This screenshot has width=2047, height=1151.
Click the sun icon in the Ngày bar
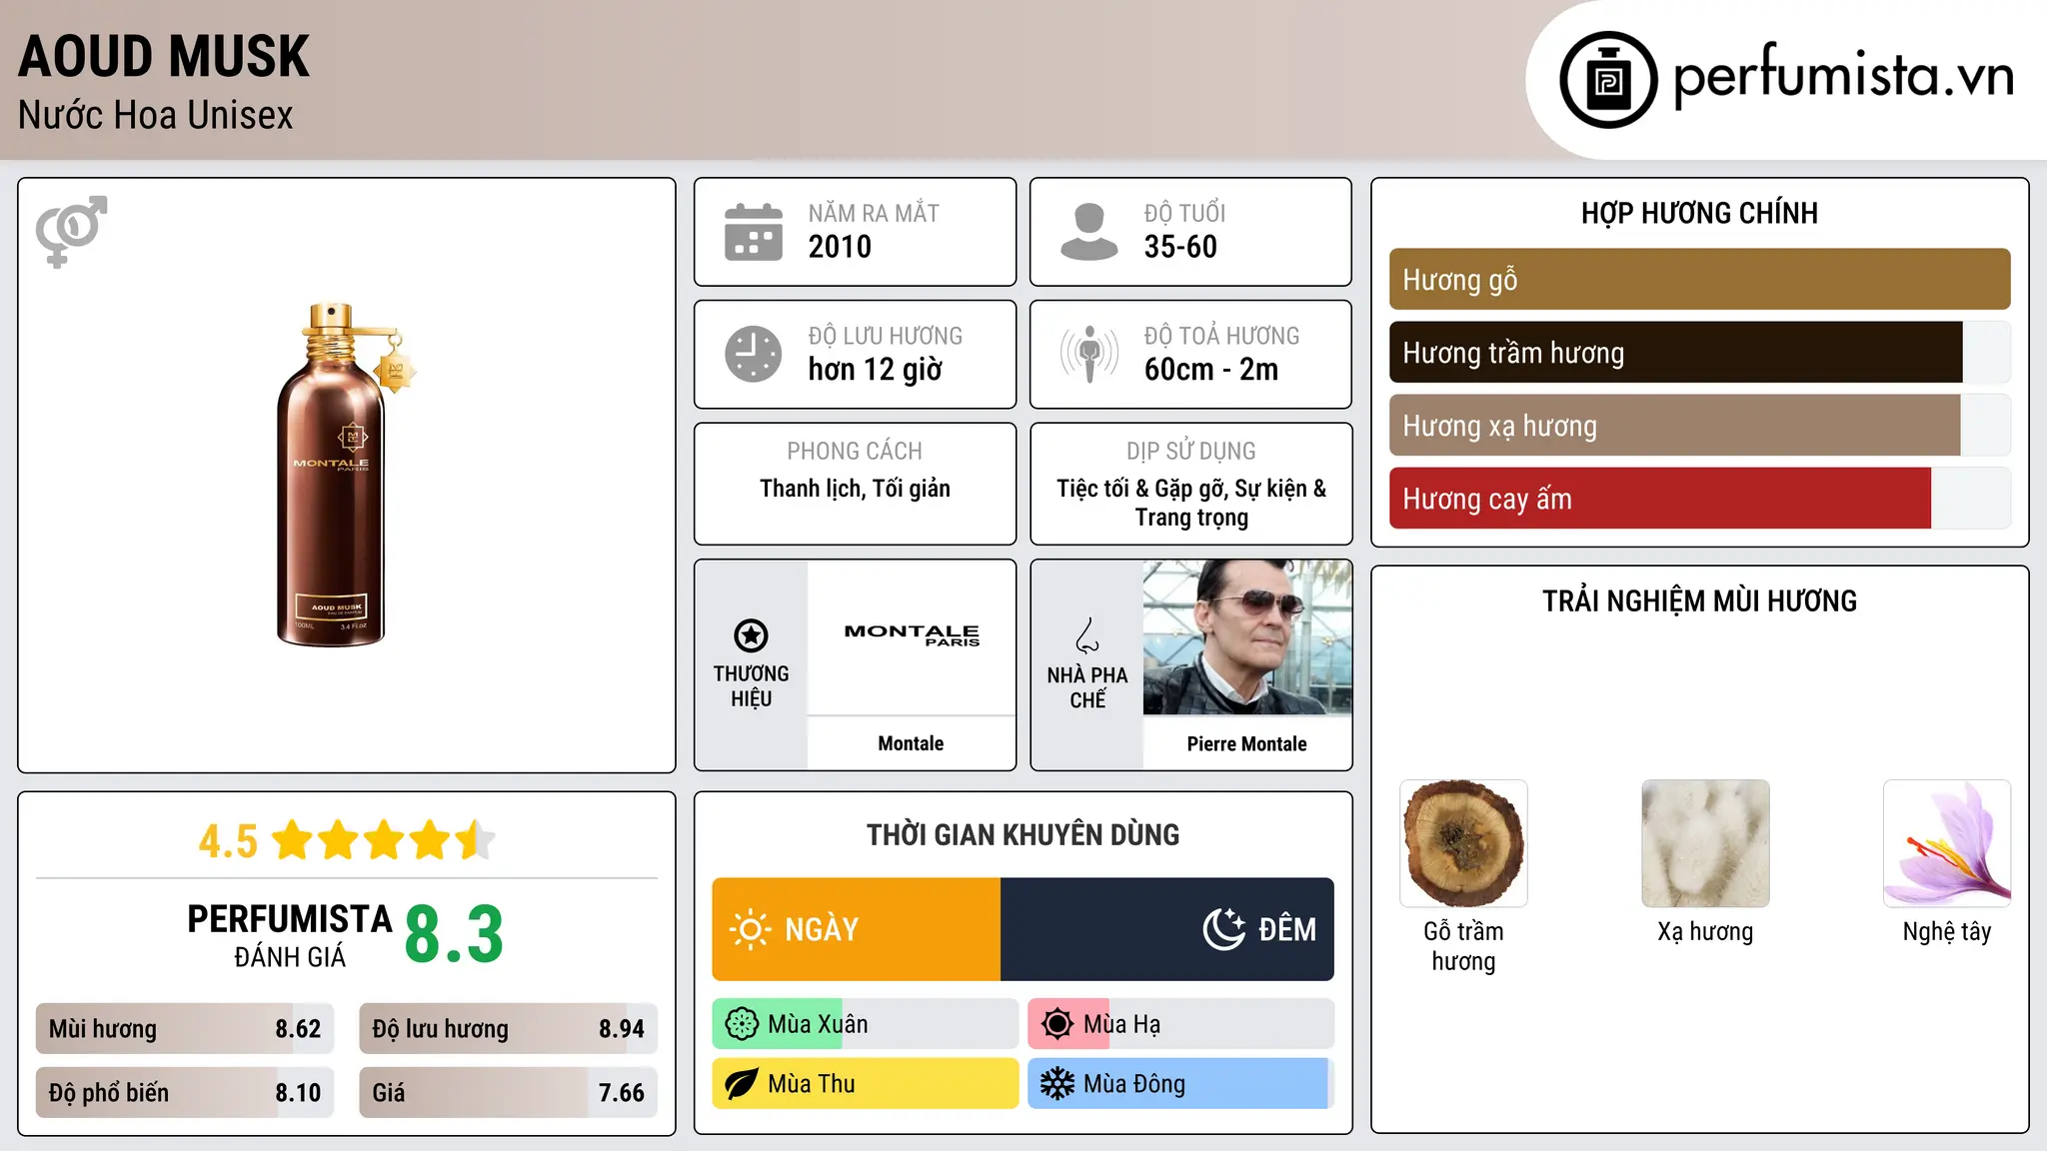(750, 929)
